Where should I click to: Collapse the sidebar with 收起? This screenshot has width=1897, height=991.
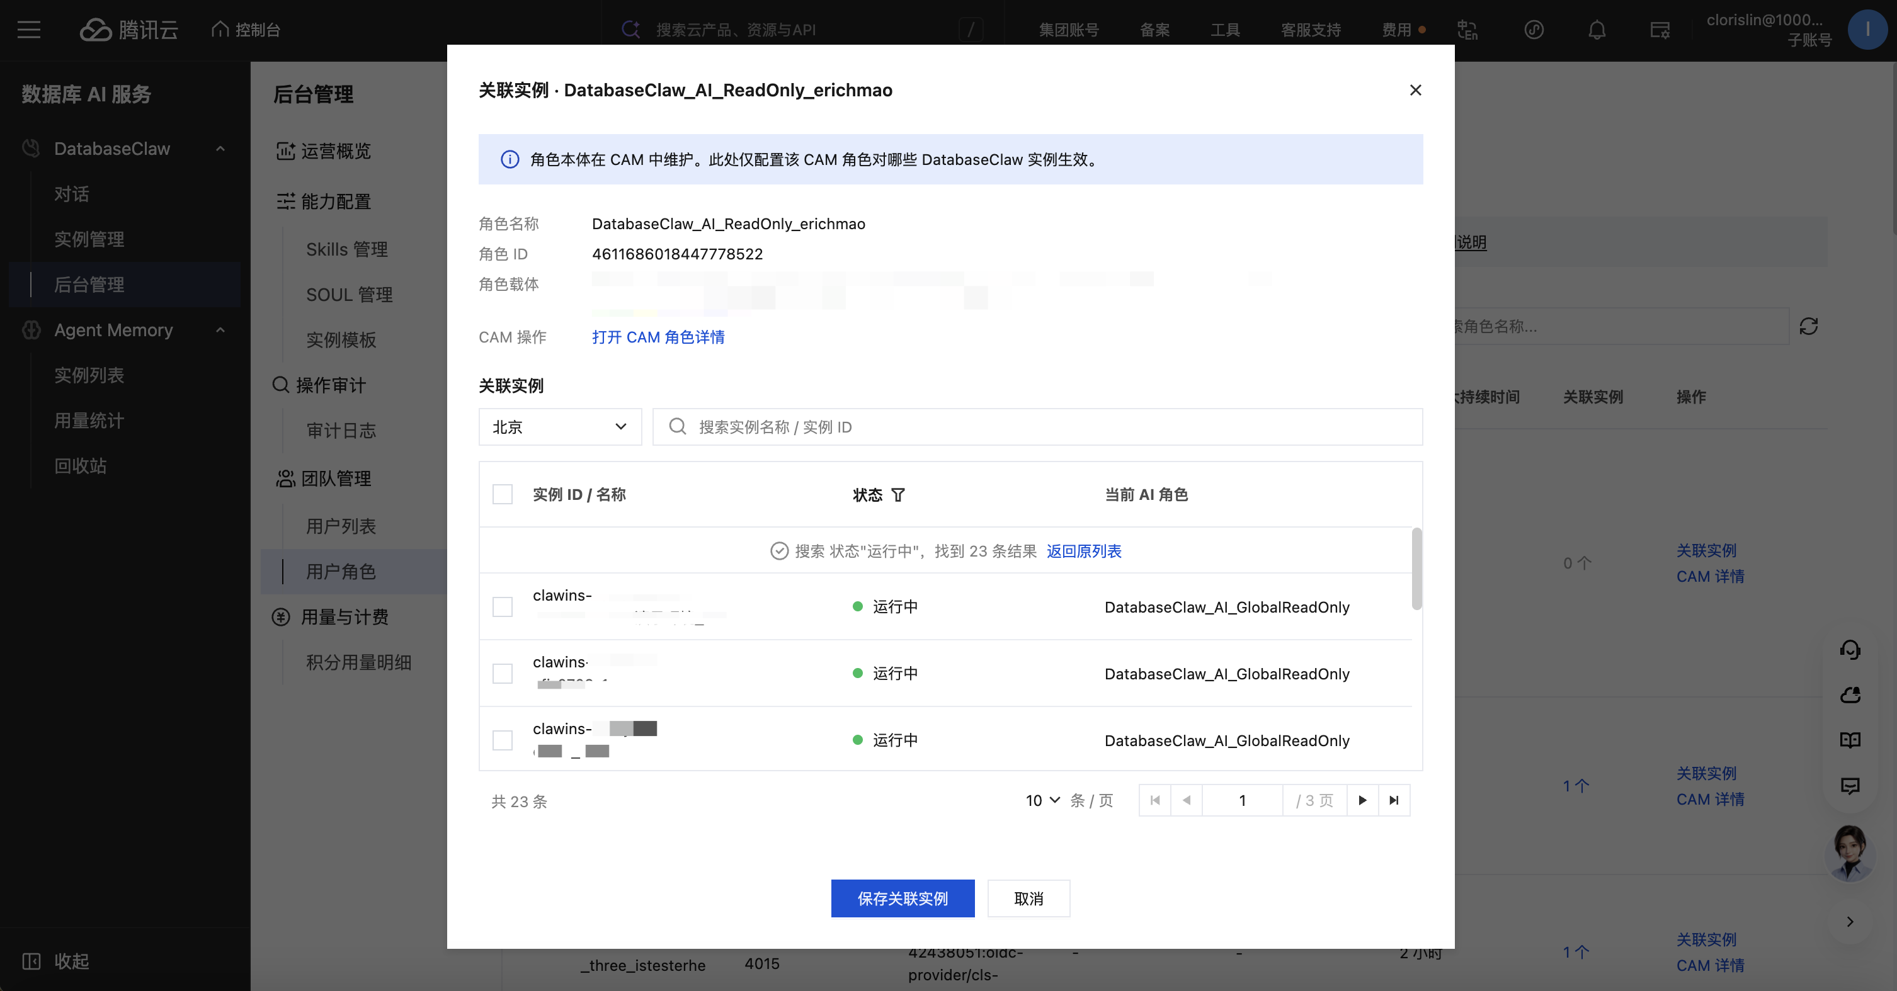56,961
